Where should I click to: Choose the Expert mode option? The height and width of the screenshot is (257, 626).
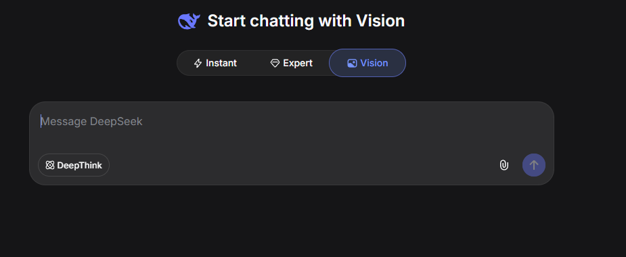(292, 63)
